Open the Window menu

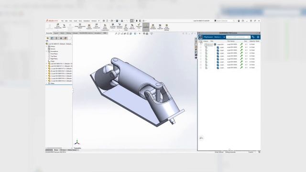tap(94, 21)
